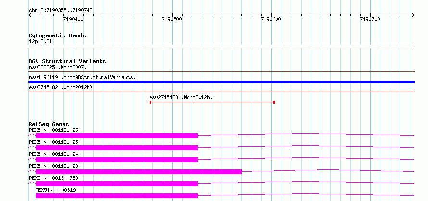Screen dimensions: 428x201
Task: Click the 7190500 ruler position label
Action: pyautogui.click(x=172, y=19)
